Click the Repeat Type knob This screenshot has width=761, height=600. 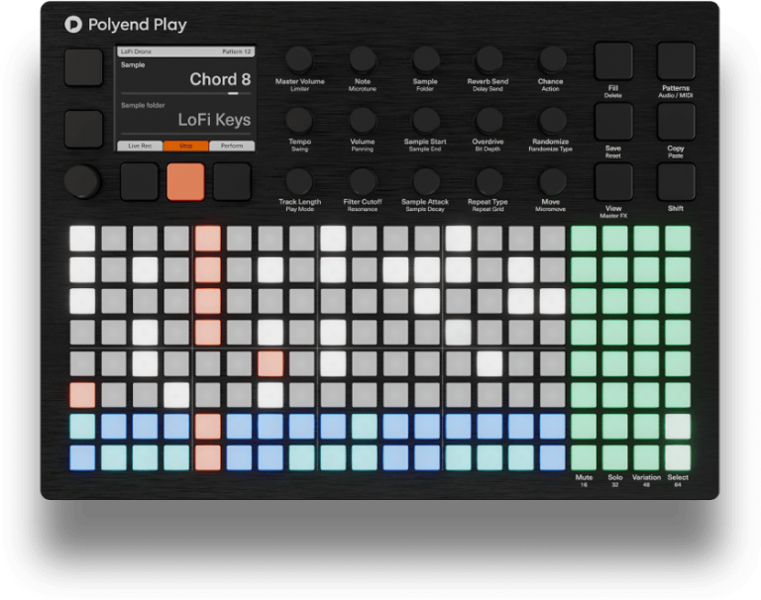[x=488, y=181]
